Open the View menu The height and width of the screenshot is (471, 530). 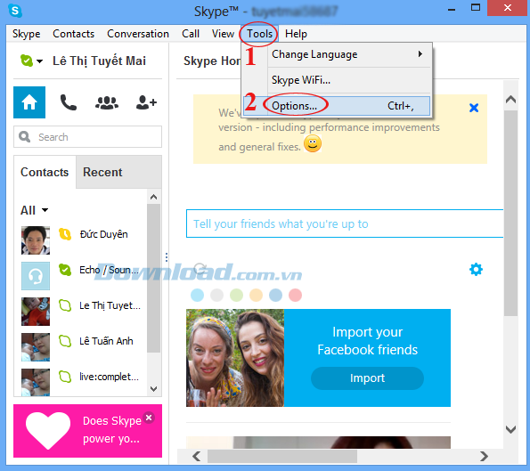pos(223,34)
